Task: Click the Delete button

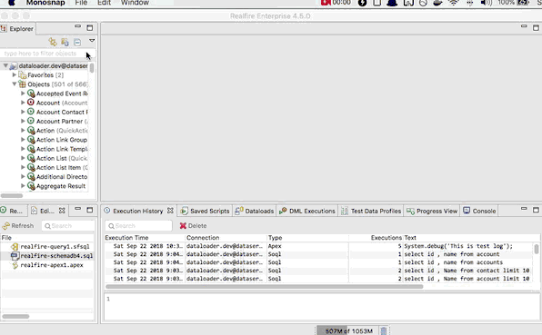Action: tap(193, 226)
